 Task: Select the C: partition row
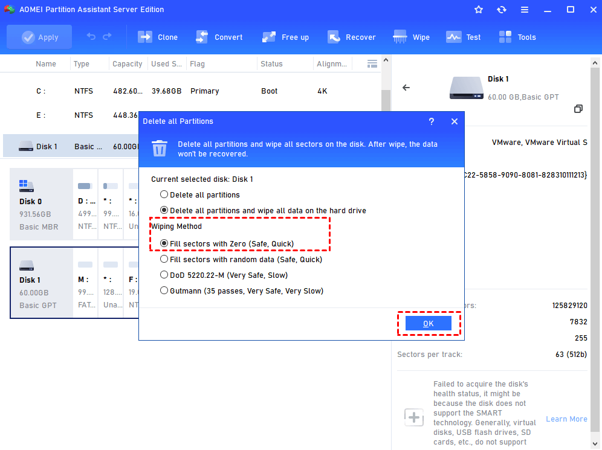point(190,91)
